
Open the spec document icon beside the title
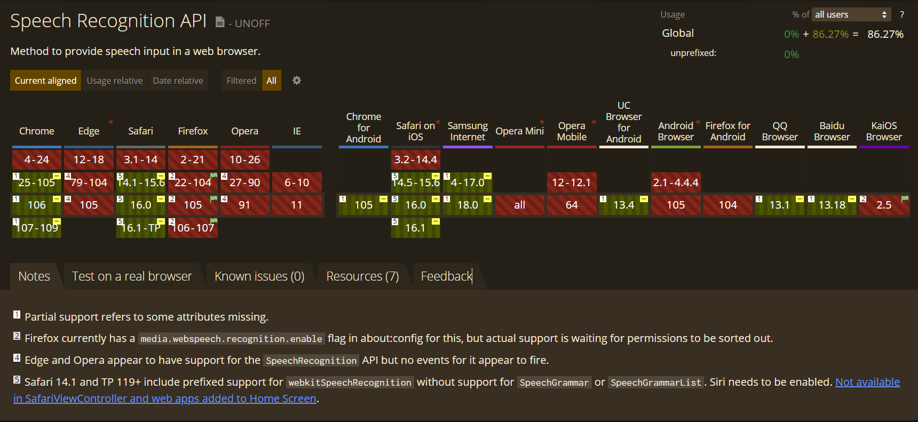pos(220,22)
